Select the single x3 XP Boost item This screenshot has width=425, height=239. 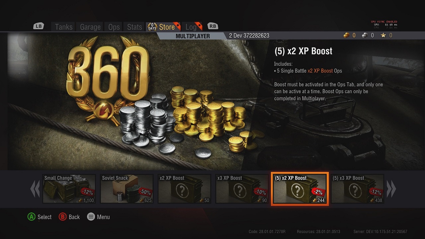242,189
